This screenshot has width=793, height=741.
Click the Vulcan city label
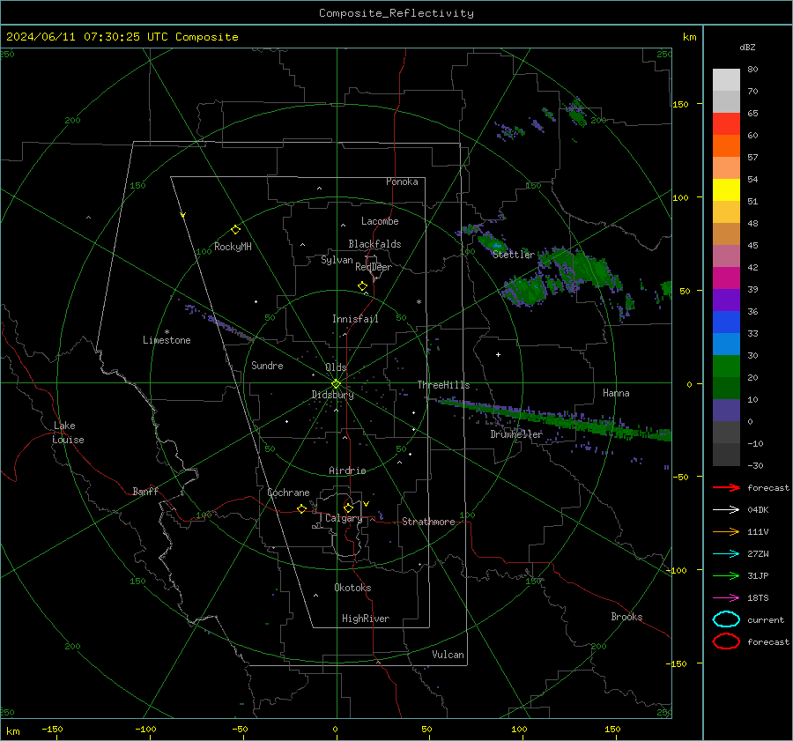pyautogui.click(x=448, y=655)
